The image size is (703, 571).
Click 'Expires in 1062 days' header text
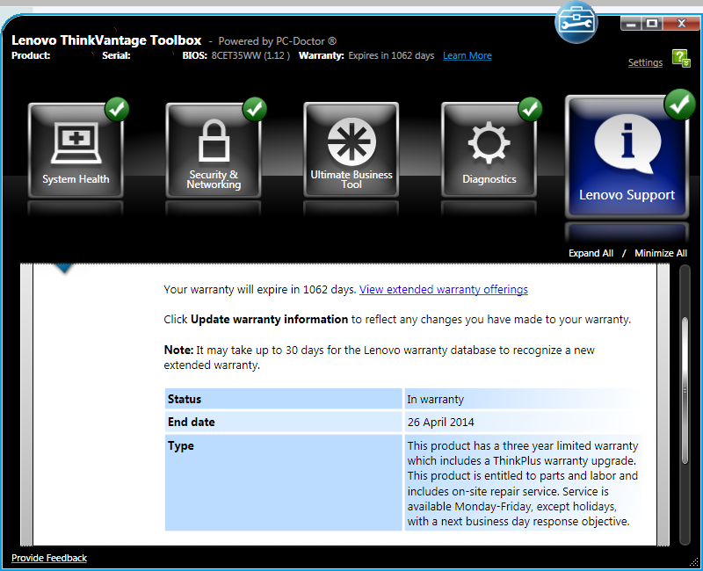pos(391,55)
